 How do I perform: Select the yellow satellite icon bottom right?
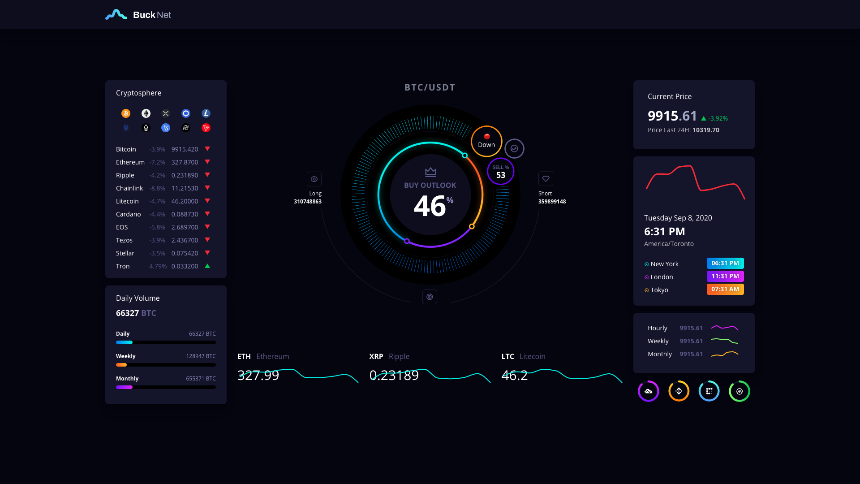click(679, 391)
